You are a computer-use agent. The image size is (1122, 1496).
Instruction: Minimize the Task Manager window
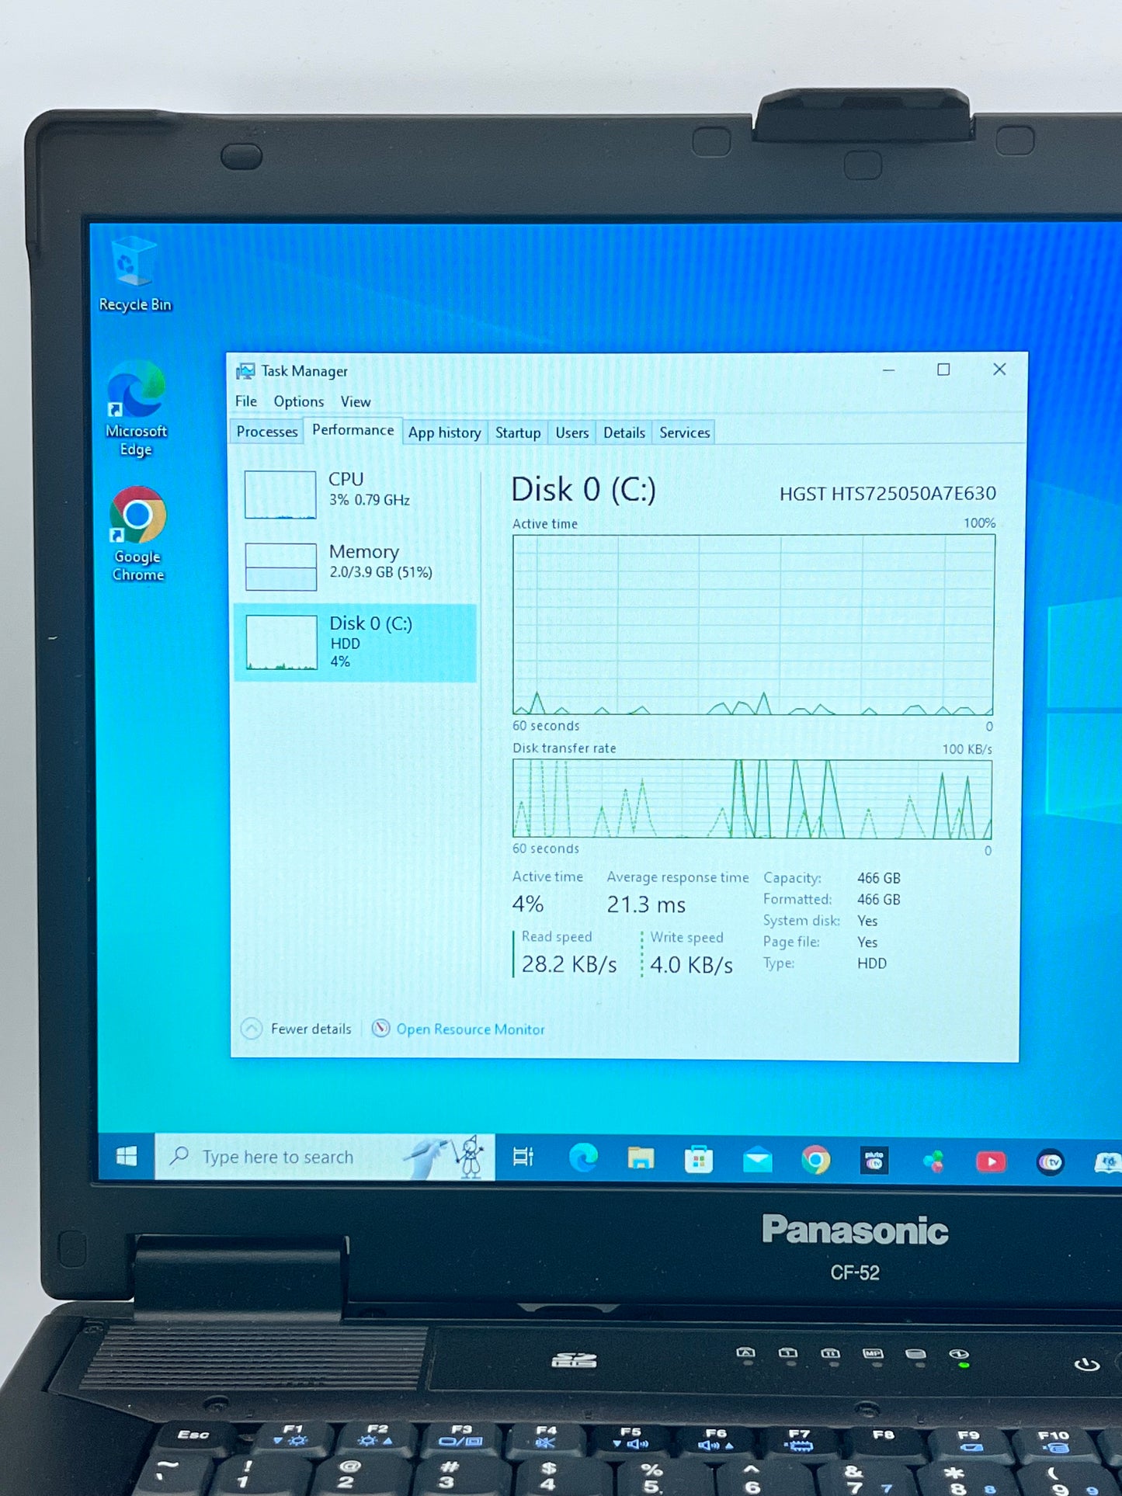coord(889,370)
